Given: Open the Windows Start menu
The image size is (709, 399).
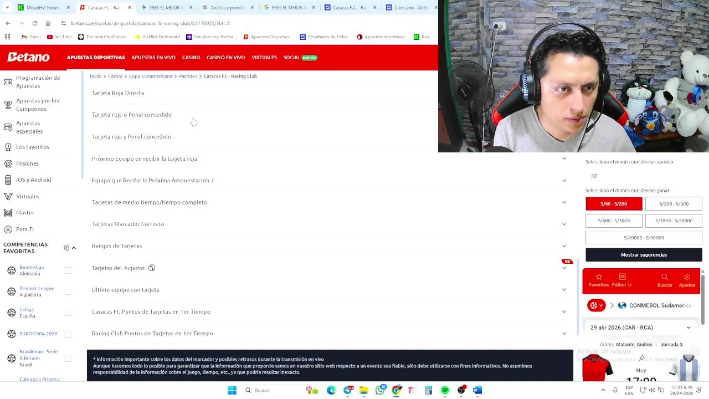Looking at the screenshot, I should click(232, 390).
